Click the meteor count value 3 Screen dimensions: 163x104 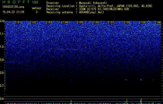[x=37, y=12]
